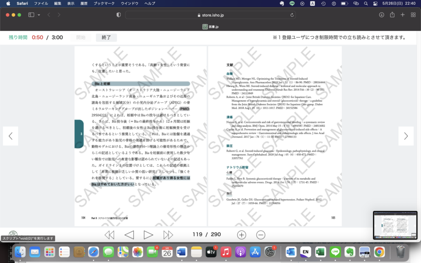Click the zoom out minus icon
The width and height of the screenshot is (421, 263).
(261, 235)
